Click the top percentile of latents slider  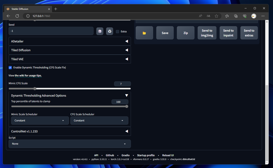pos(70,106)
